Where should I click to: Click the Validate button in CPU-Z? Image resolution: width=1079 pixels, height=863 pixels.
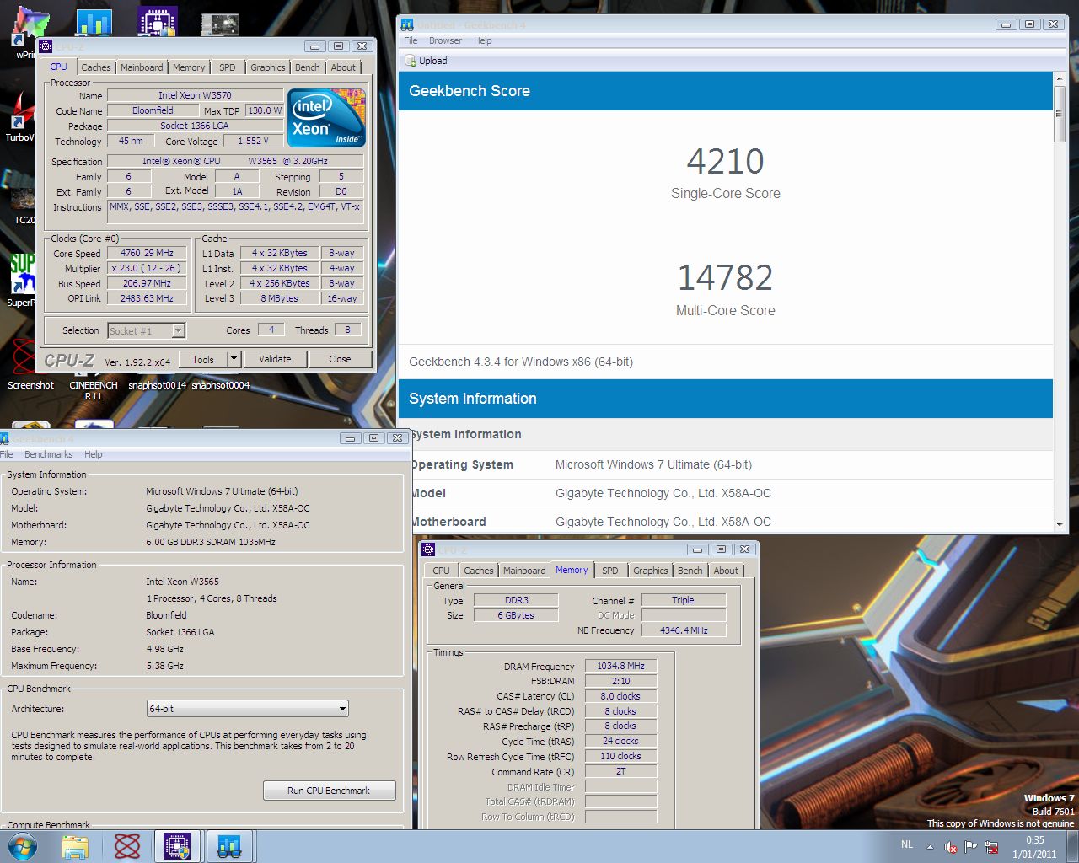275,359
